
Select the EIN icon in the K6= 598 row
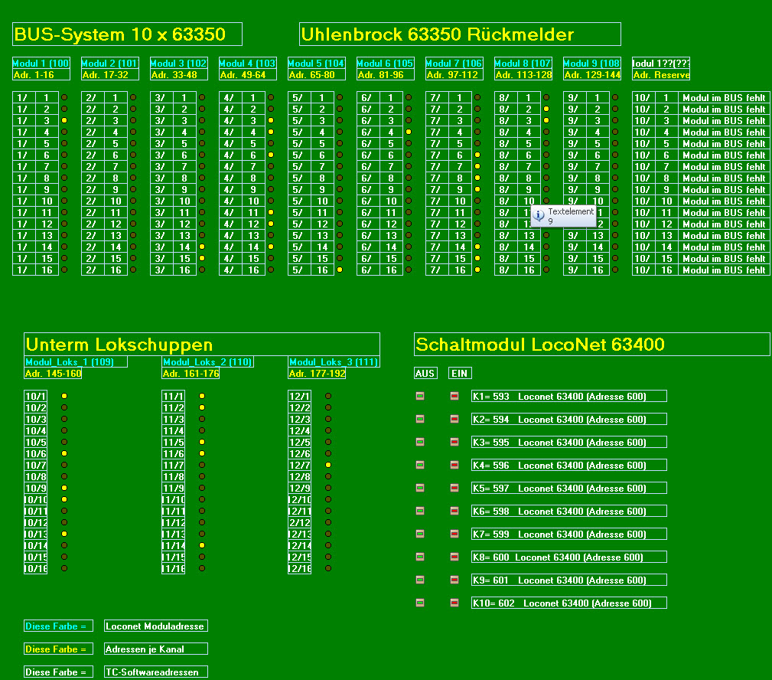click(x=454, y=511)
